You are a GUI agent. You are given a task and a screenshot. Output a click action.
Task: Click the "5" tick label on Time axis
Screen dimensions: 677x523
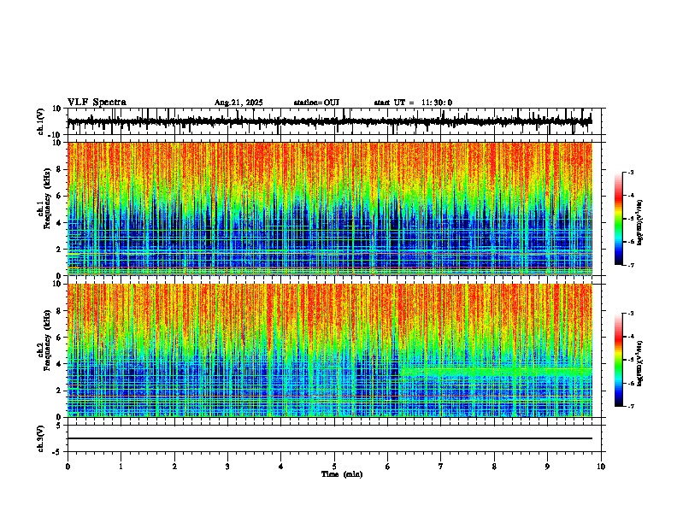tap(334, 467)
